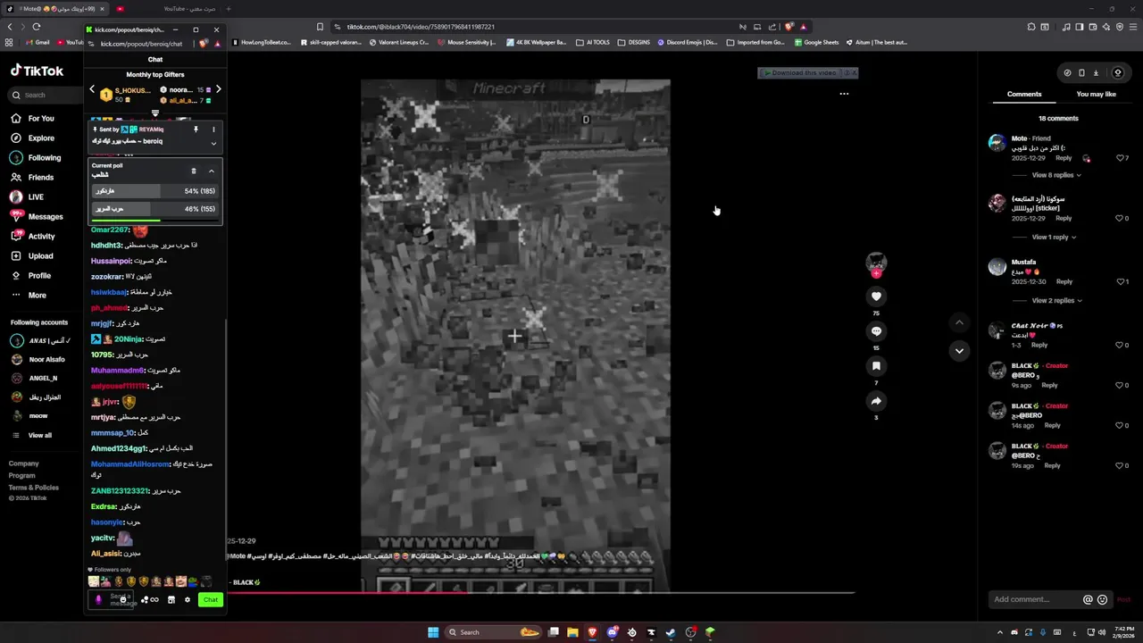This screenshot has height=643, width=1143.
Task: Collapse the Current poll panel
Action: [212, 171]
